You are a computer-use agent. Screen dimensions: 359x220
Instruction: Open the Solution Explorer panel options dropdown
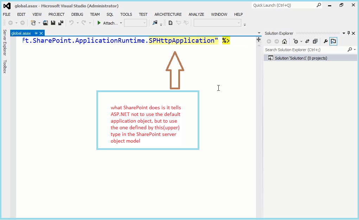(344, 33)
